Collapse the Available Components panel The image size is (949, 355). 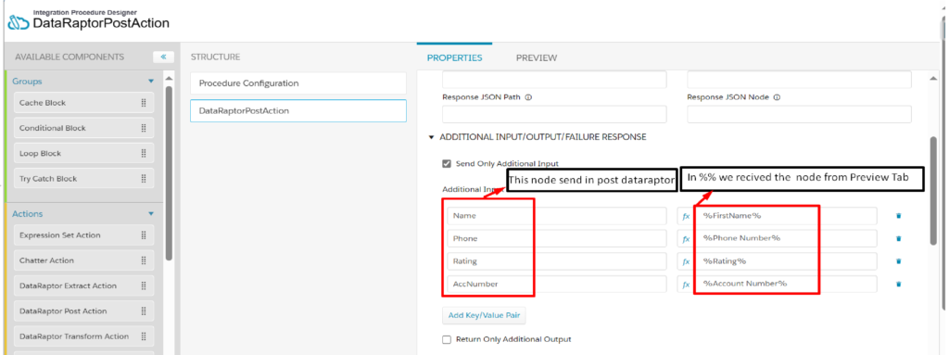point(163,57)
